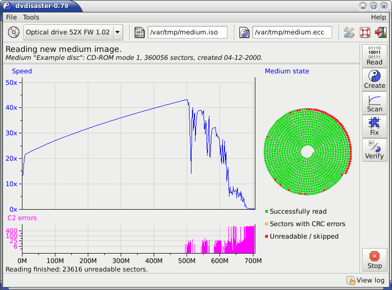This screenshot has height=290, width=392.
Task: Run Verify on the image
Action: [374, 150]
